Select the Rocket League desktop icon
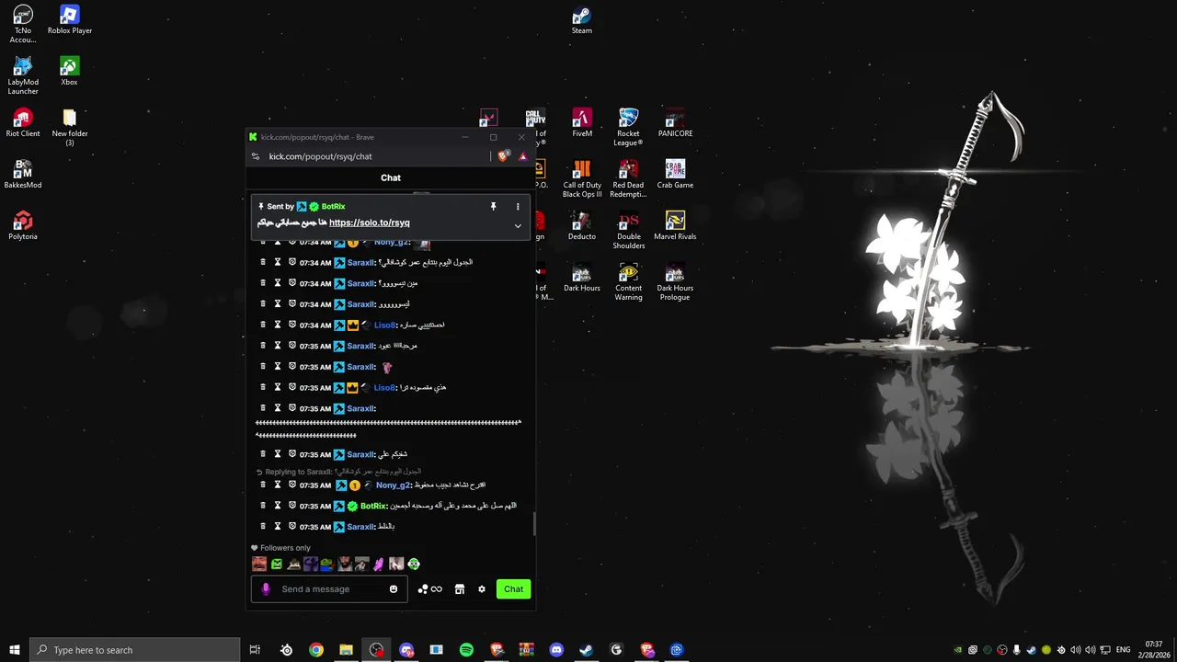The image size is (1177, 662). pyautogui.click(x=628, y=127)
